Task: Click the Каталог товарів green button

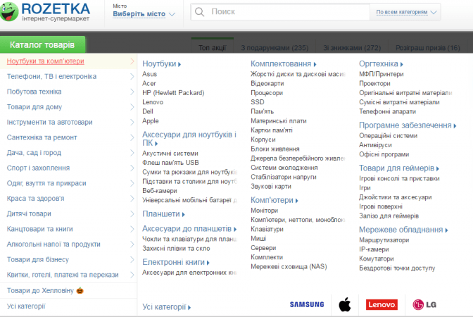Action: [42, 45]
